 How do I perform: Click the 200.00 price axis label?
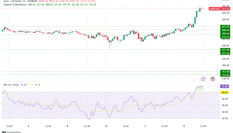(x=225, y=59)
